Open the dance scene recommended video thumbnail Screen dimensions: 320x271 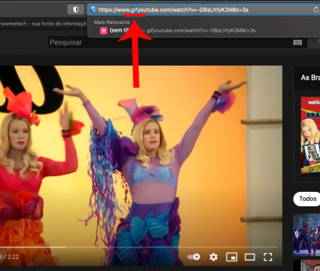click(x=306, y=235)
